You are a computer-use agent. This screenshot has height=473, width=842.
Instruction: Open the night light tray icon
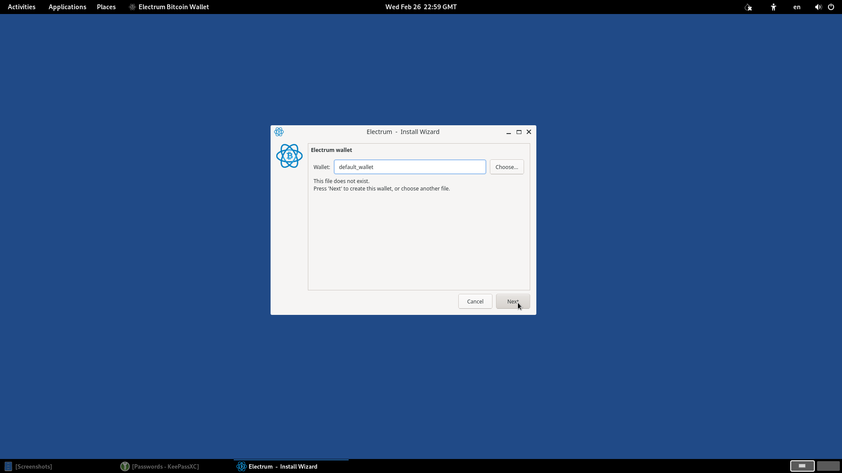[x=748, y=7]
